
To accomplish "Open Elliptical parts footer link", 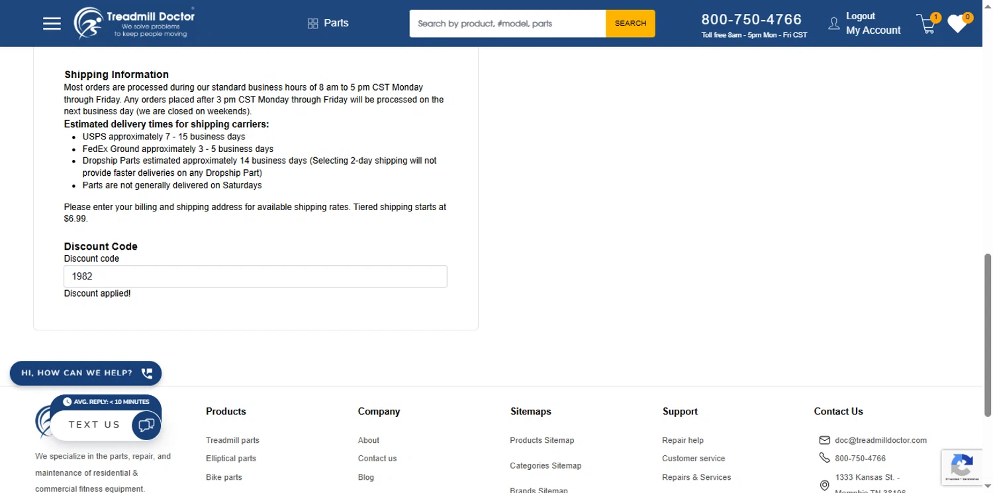I will 231,459.
